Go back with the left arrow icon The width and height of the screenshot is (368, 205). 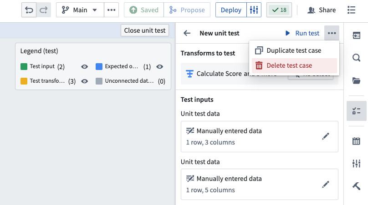[187, 33]
